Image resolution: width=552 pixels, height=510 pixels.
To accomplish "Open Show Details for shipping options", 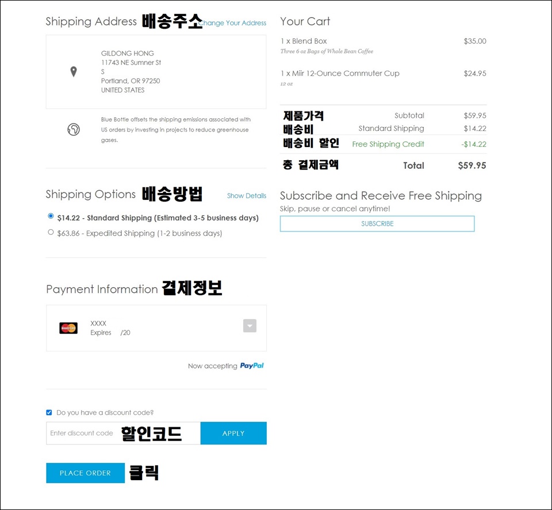I will [247, 196].
